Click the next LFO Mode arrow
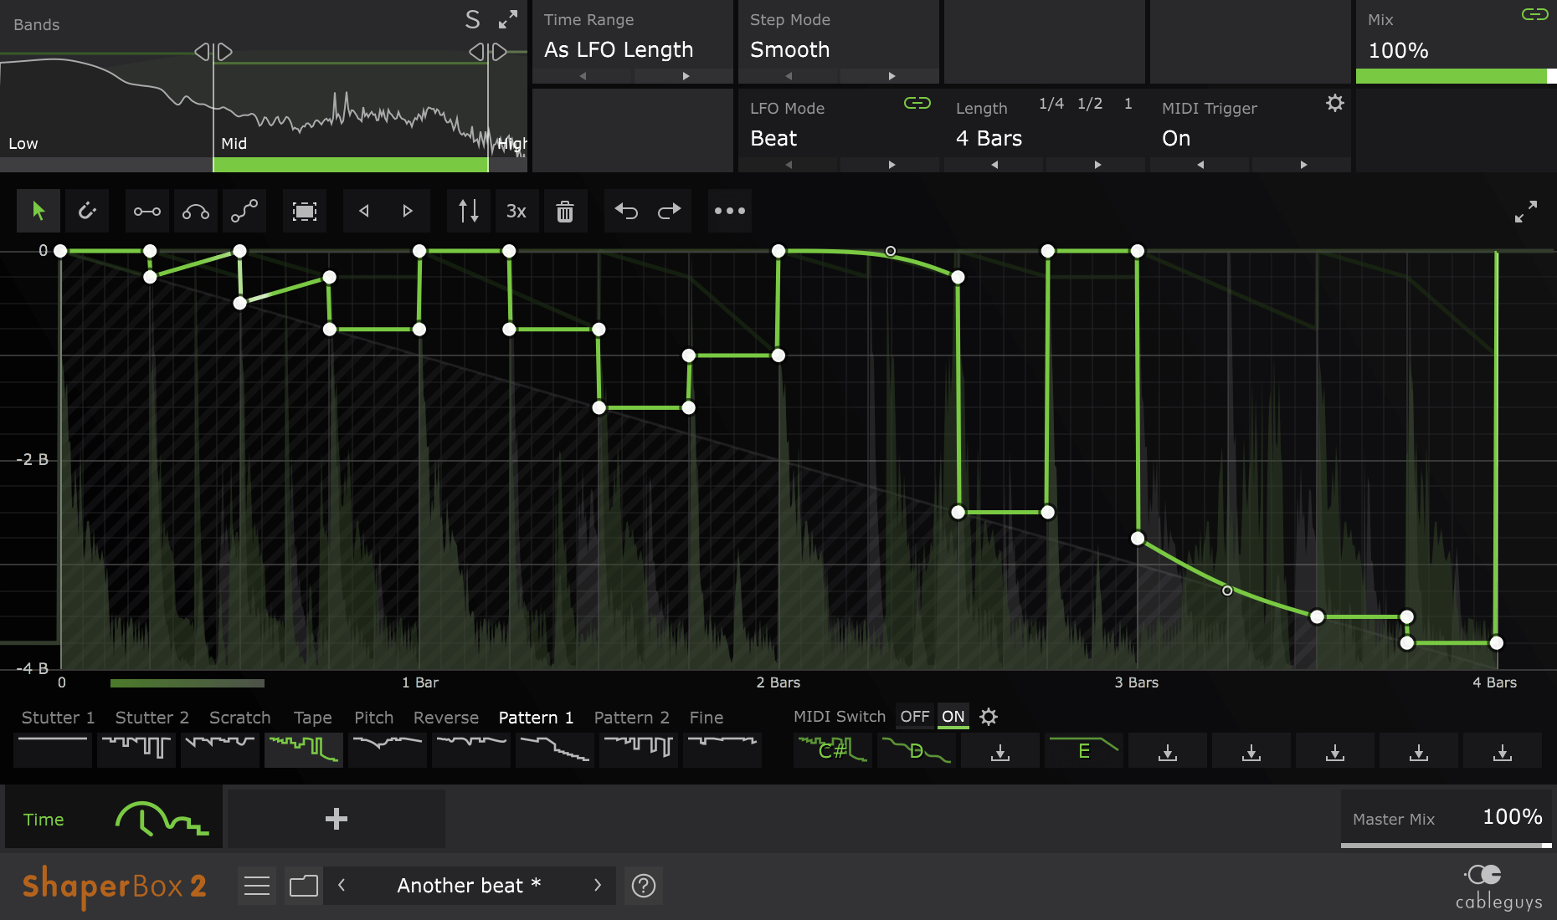Screen dimensions: 1557x920 click(x=891, y=165)
